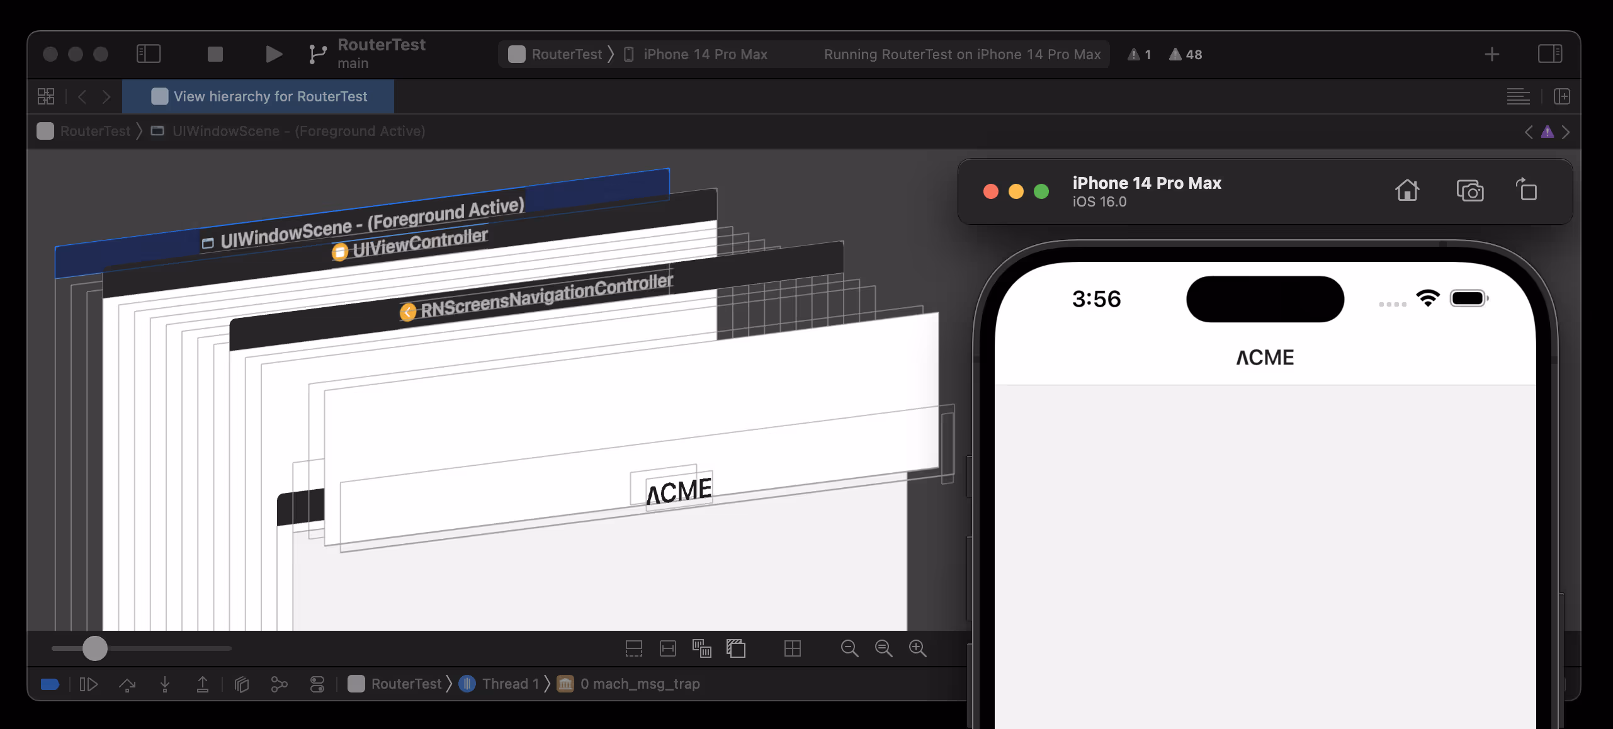Rotate the simulator device
This screenshot has height=729, width=1613.
pyautogui.click(x=1527, y=189)
